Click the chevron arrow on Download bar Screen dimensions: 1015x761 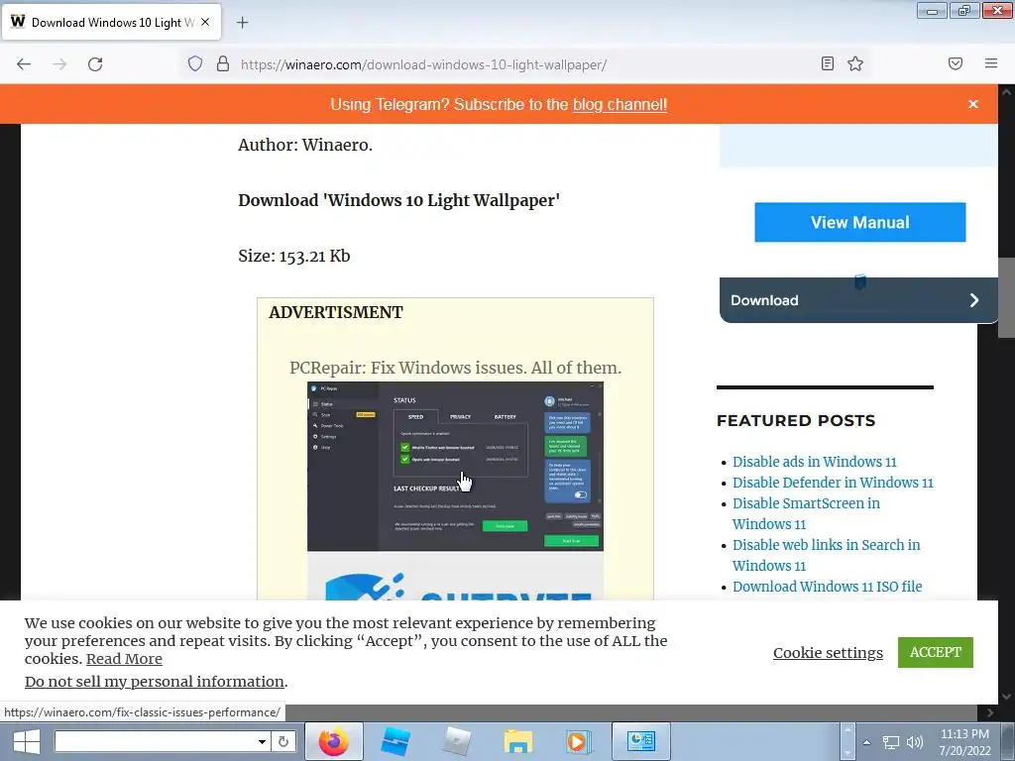click(973, 300)
